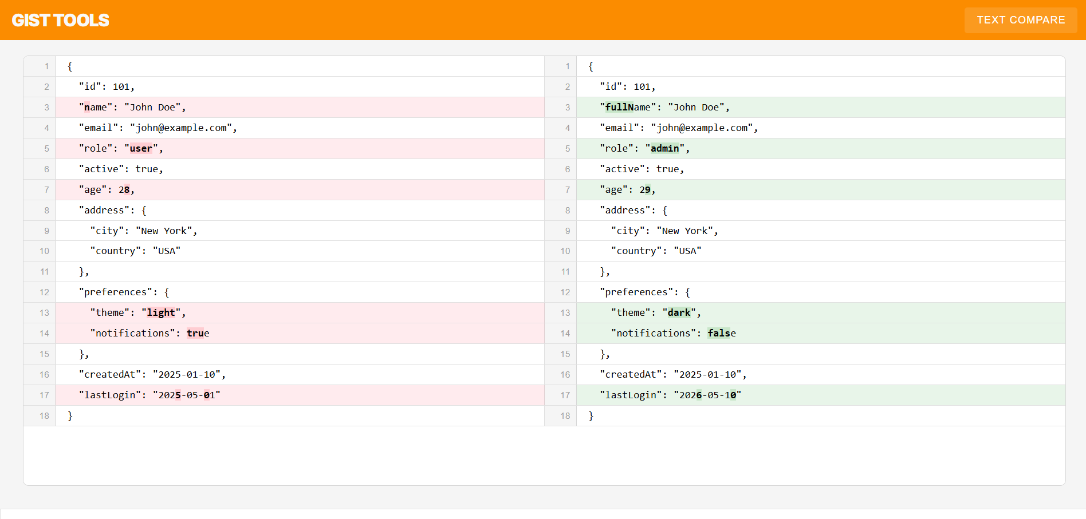Click the added value "admin" on right
The height and width of the screenshot is (519, 1086).
click(x=664, y=148)
